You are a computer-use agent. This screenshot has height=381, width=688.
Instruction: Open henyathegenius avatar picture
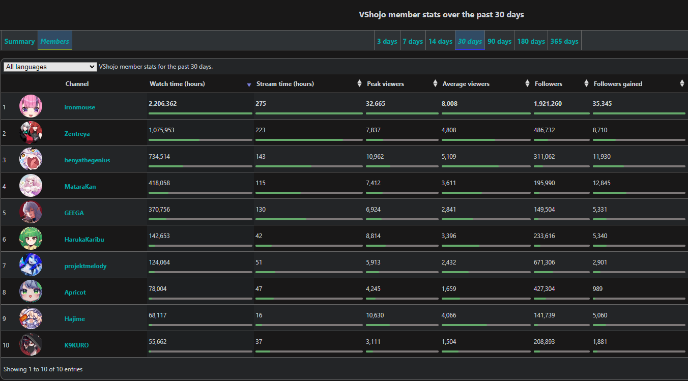point(31,159)
